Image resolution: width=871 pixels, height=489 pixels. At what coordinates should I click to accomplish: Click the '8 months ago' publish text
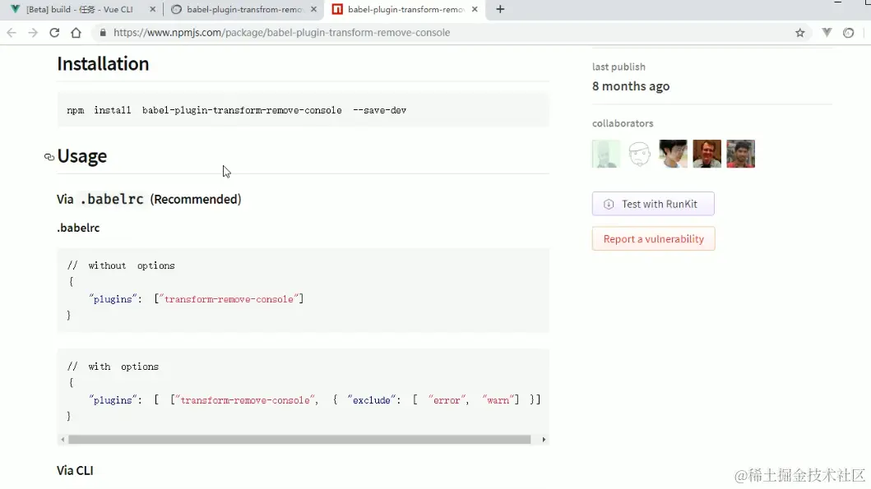click(631, 86)
